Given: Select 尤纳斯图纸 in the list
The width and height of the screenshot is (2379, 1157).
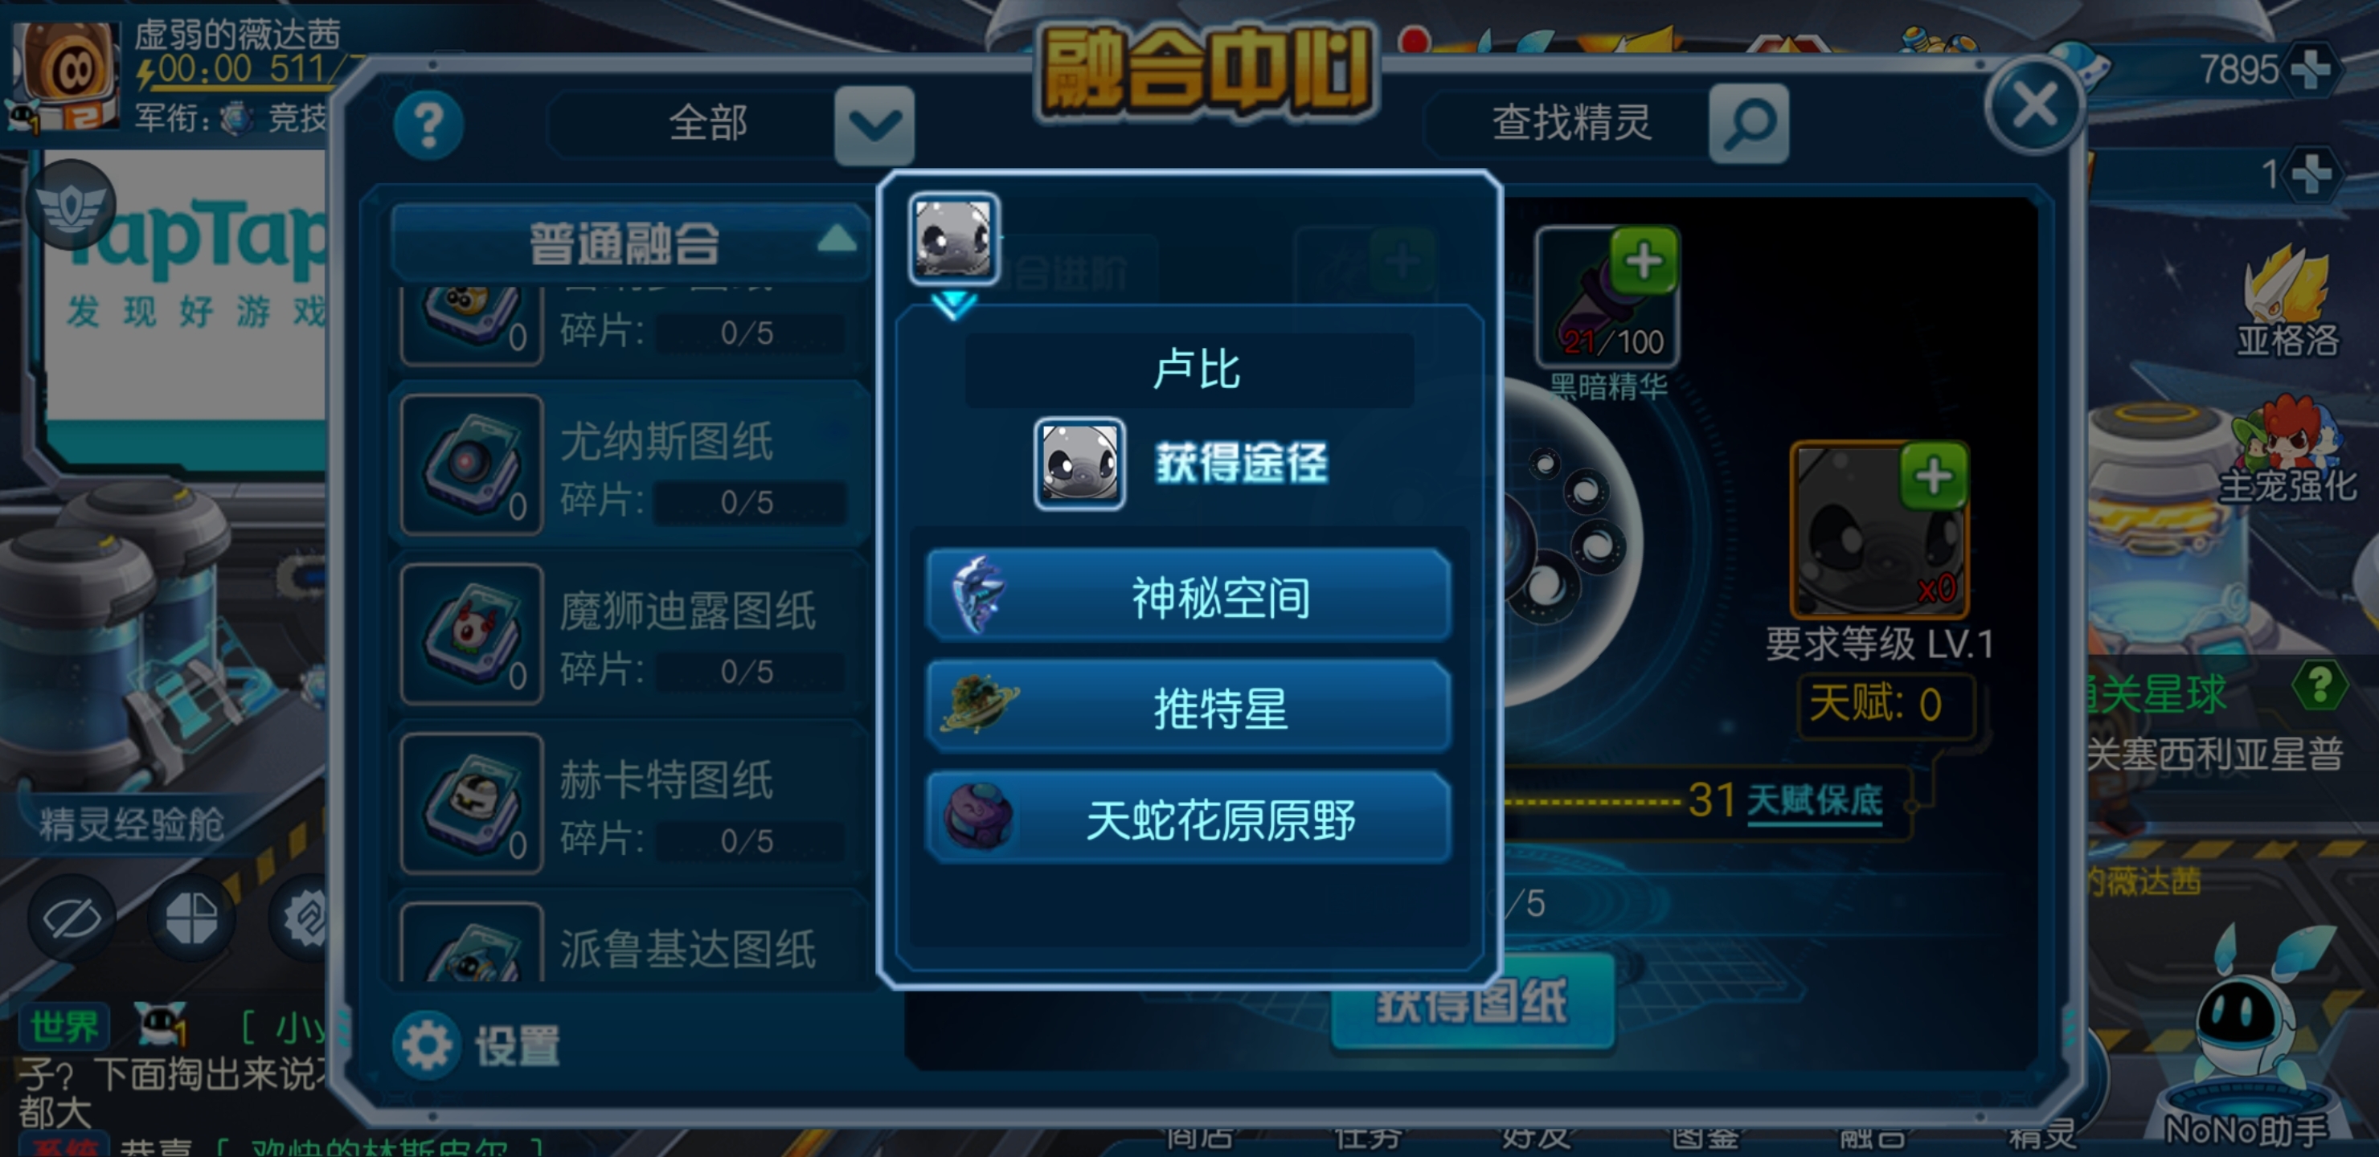Looking at the screenshot, I should pyautogui.click(x=629, y=464).
